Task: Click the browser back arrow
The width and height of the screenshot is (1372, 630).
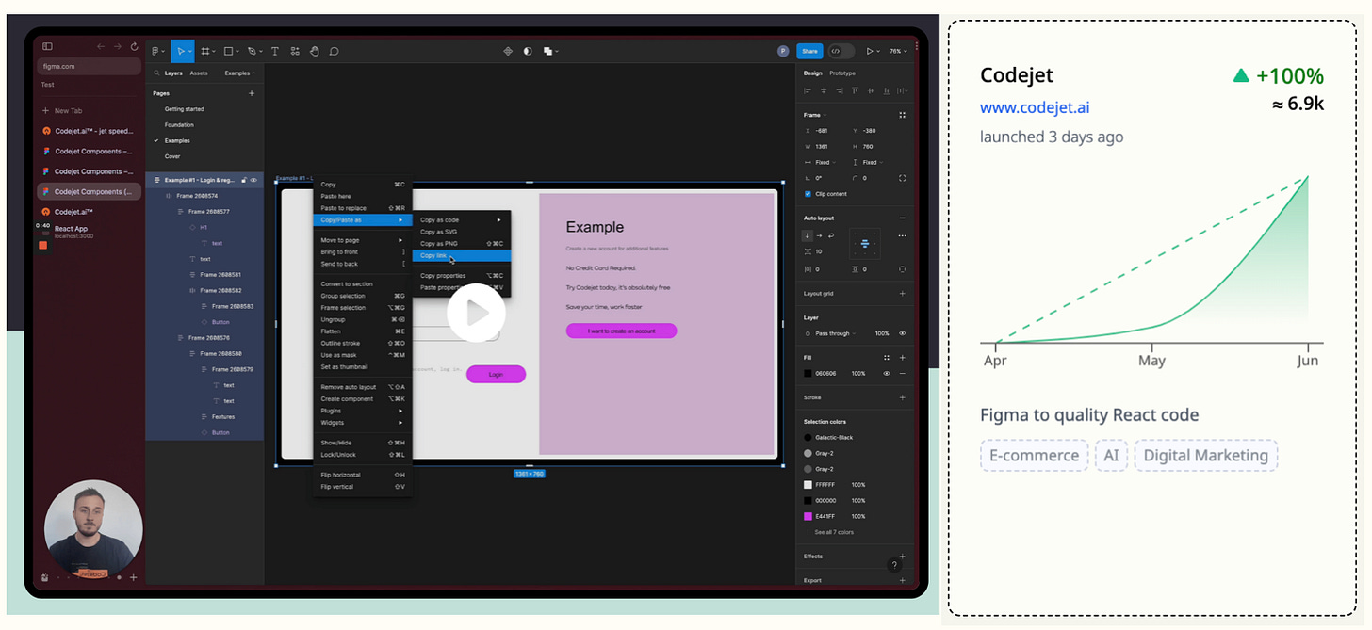Action: [x=101, y=46]
